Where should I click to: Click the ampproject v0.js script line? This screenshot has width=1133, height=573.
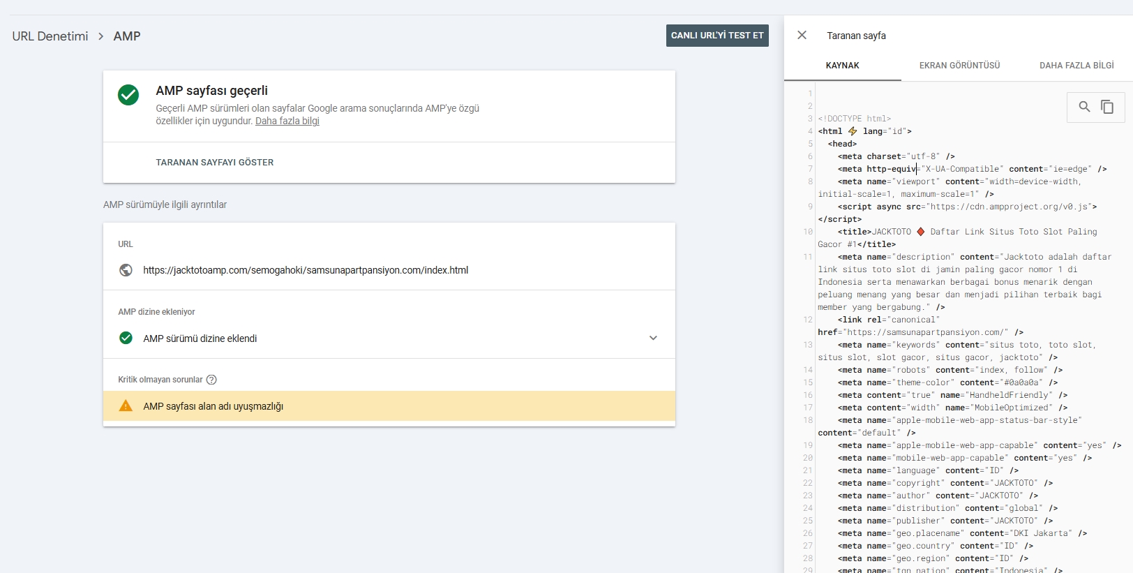pyautogui.click(x=967, y=207)
